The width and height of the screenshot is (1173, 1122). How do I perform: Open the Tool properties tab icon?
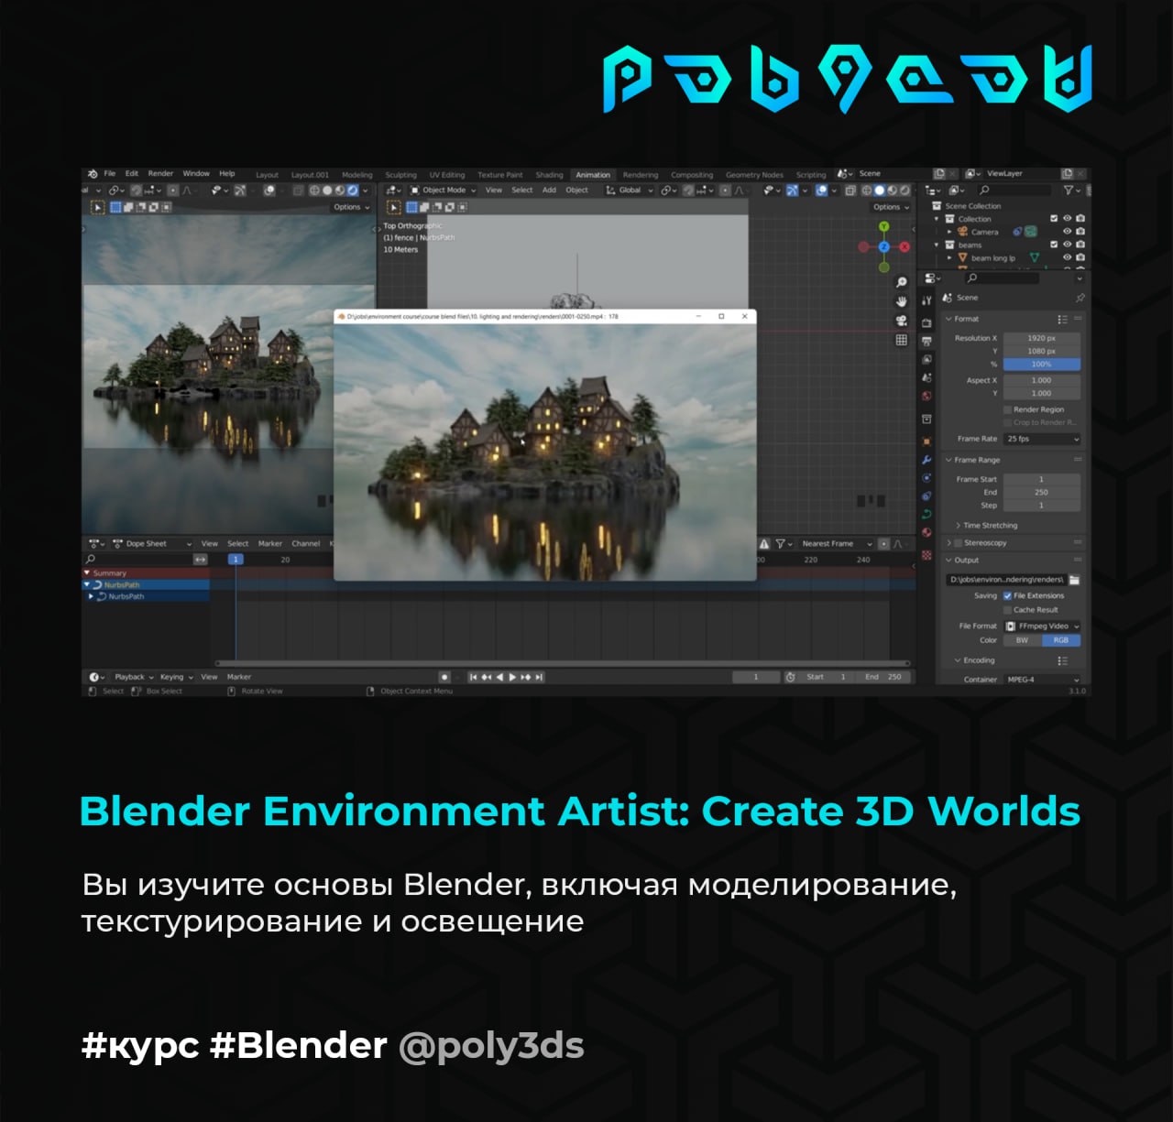[926, 300]
